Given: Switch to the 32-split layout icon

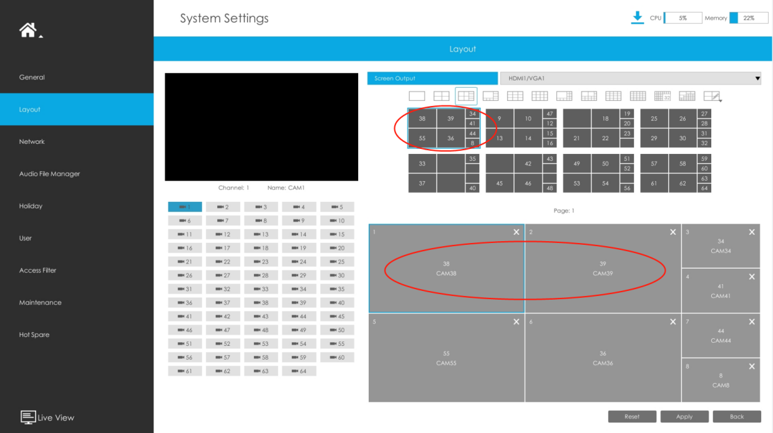Looking at the screenshot, I should [x=663, y=96].
